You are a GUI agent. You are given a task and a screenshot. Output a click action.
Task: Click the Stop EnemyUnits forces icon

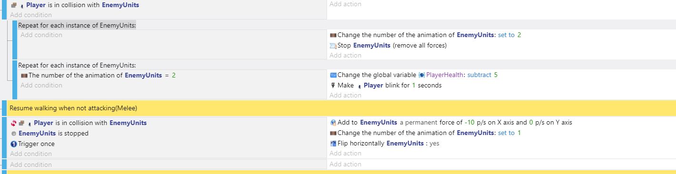[333, 46]
